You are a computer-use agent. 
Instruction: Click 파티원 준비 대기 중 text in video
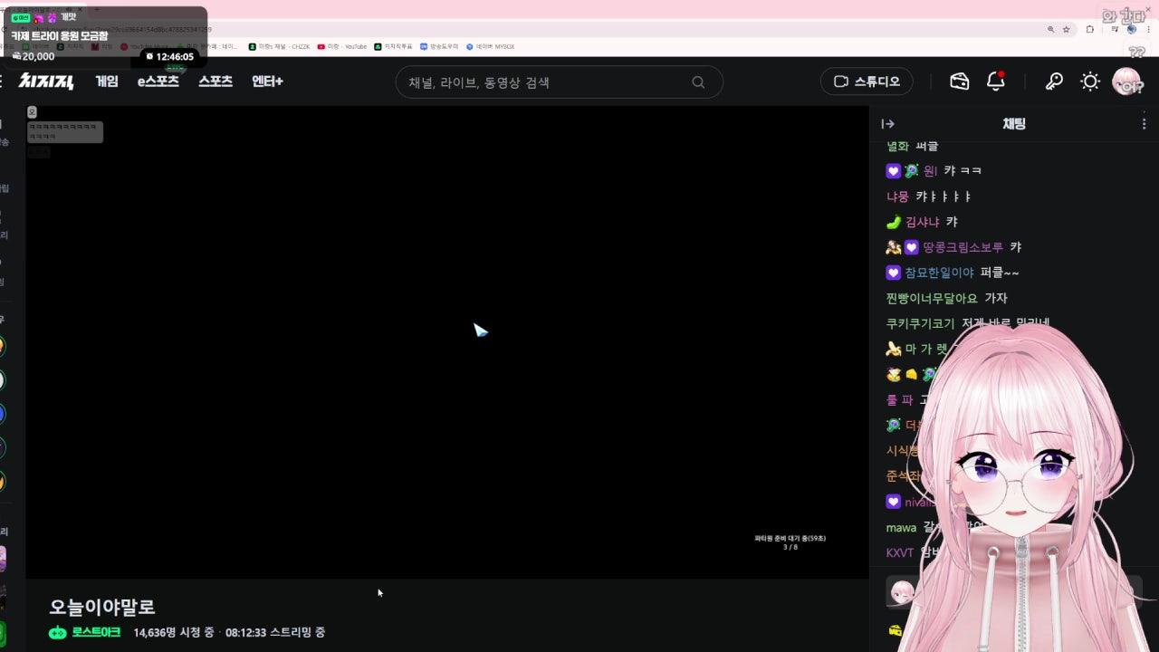tap(790, 538)
